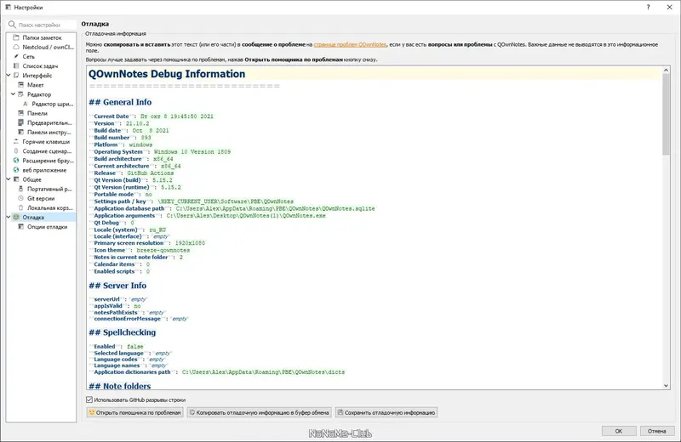Viewport: 681px width, 442px height.
Task: Click the Создание сценариев scripting icon
Action: click(16, 151)
